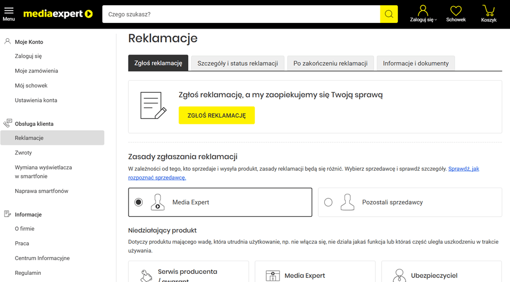Click the yellow search magnifier button
Viewport: 510px width, 282px height.
coord(389,14)
